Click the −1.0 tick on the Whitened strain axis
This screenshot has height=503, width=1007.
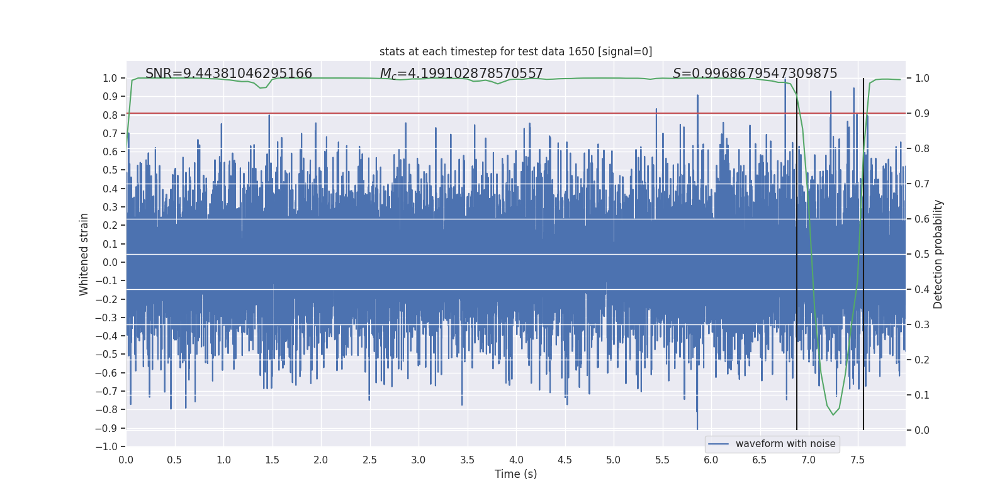coord(106,446)
